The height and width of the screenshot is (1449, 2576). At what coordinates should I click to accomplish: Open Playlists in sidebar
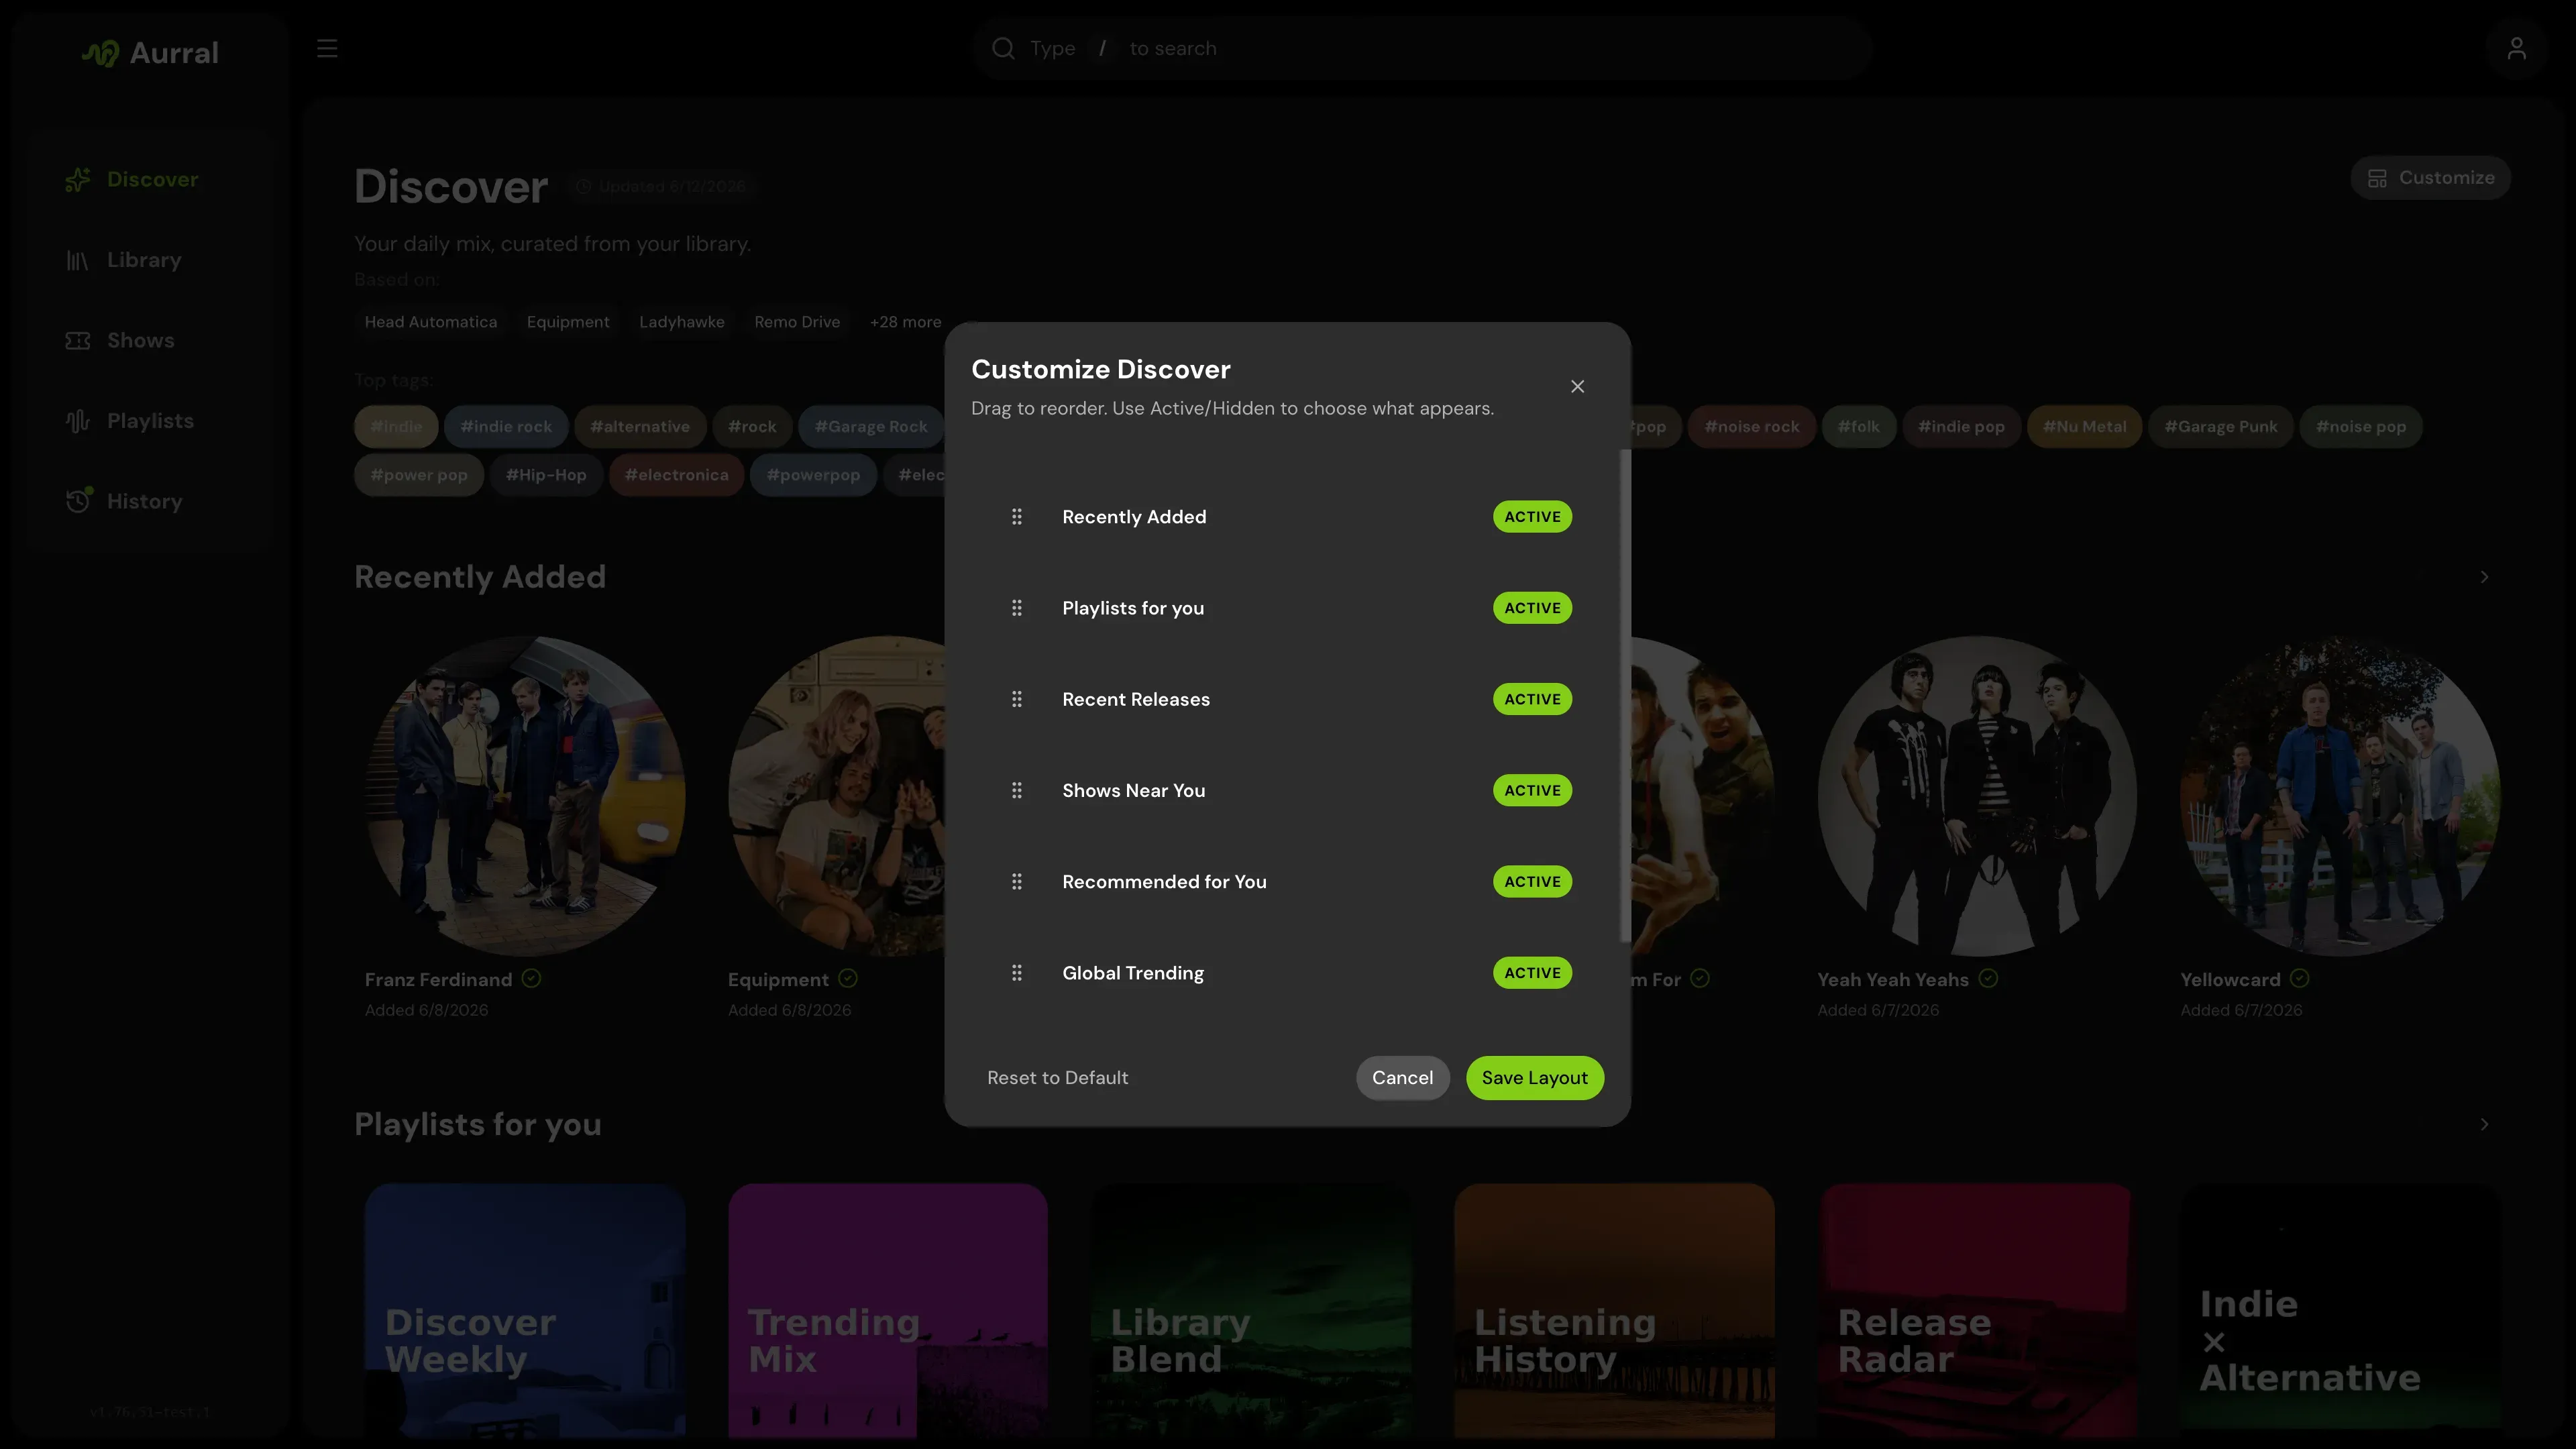[150, 421]
